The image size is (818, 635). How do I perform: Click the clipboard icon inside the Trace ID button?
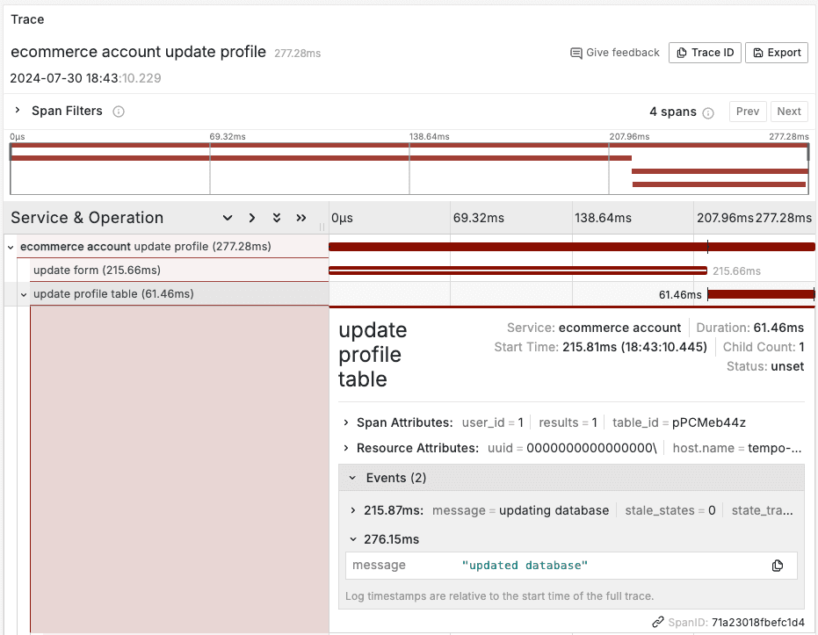[681, 52]
